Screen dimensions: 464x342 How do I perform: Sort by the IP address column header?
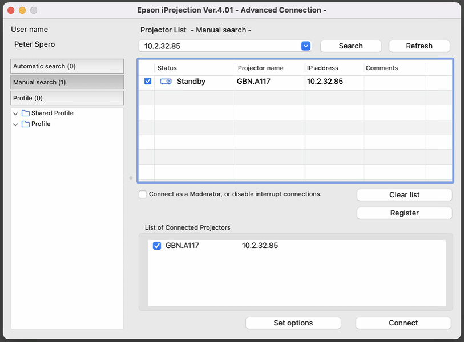[334, 68]
